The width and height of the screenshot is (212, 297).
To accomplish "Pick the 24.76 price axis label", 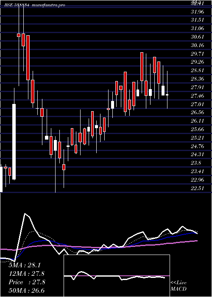I will (198, 146).
